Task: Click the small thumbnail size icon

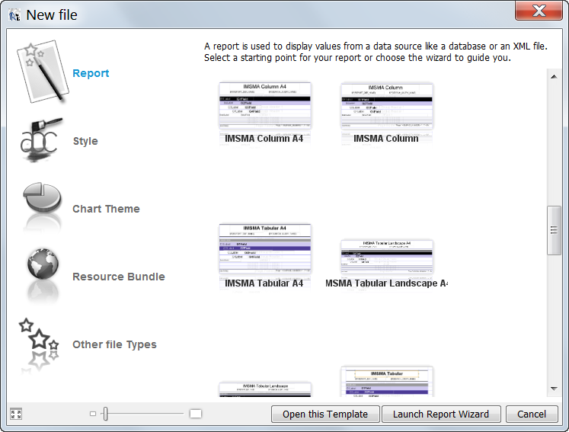Action: pos(93,414)
